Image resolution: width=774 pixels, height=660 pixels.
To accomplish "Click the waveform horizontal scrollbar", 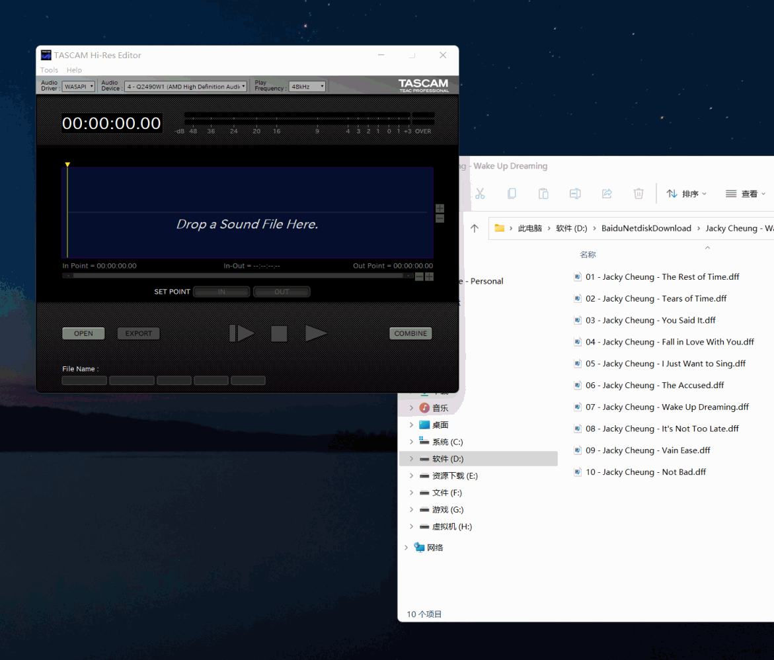I will pyautogui.click(x=238, y=276).
